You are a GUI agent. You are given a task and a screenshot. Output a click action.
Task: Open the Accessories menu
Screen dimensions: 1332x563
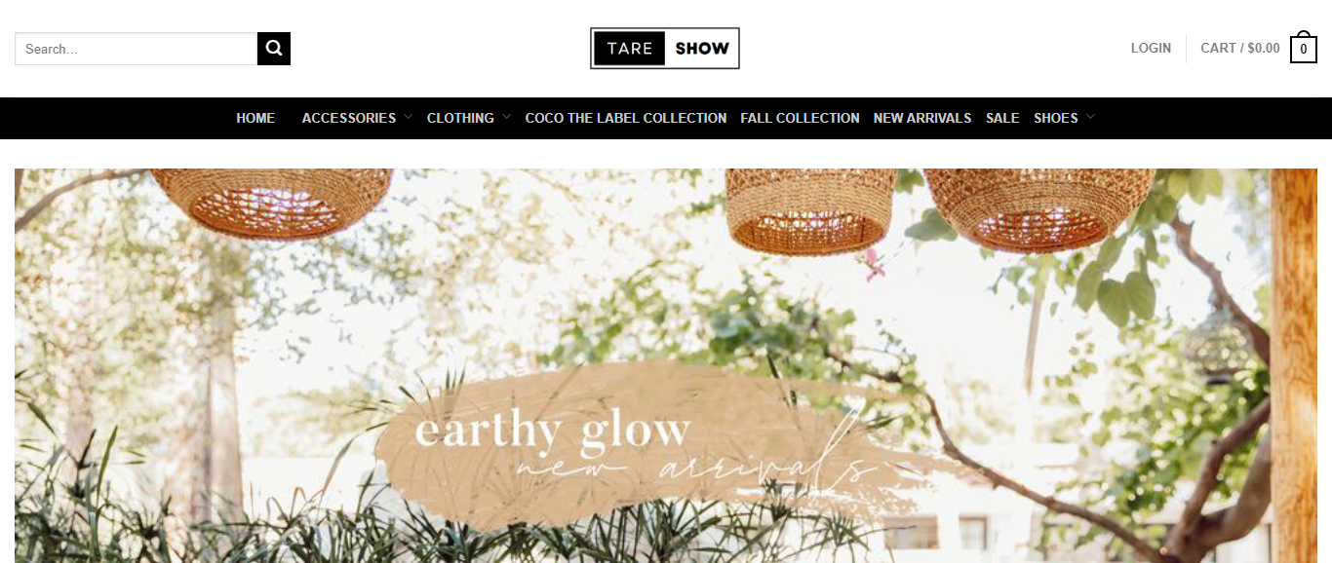[x=349, y=118]
